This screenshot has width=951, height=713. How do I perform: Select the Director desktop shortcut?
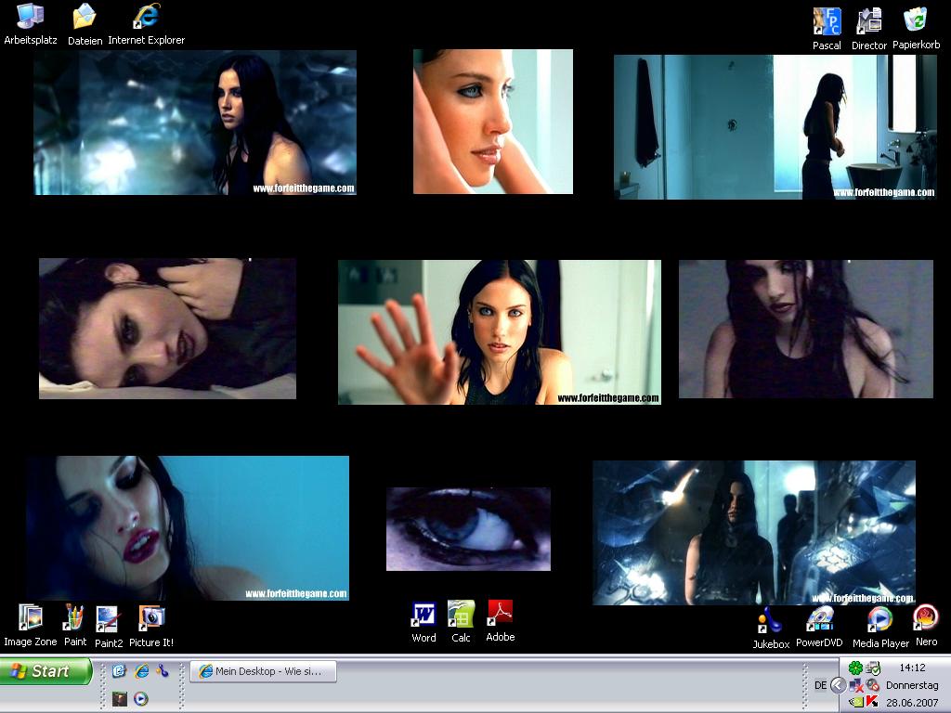pos(869,21)
